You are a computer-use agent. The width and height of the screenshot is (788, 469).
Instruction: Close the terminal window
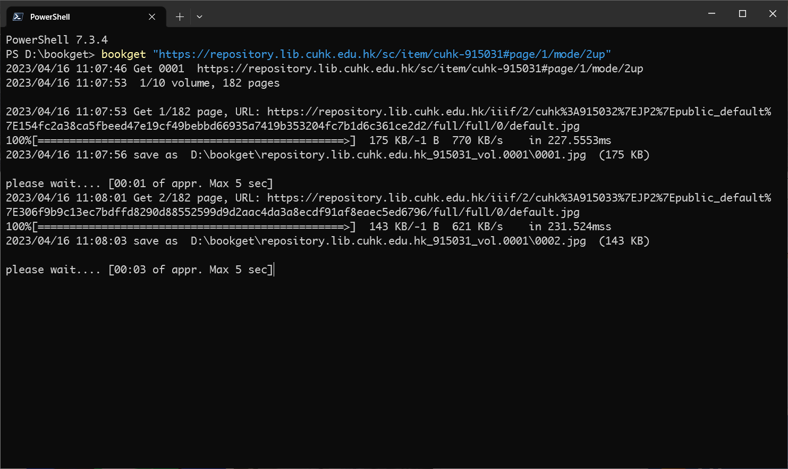(x=773, y=13)
